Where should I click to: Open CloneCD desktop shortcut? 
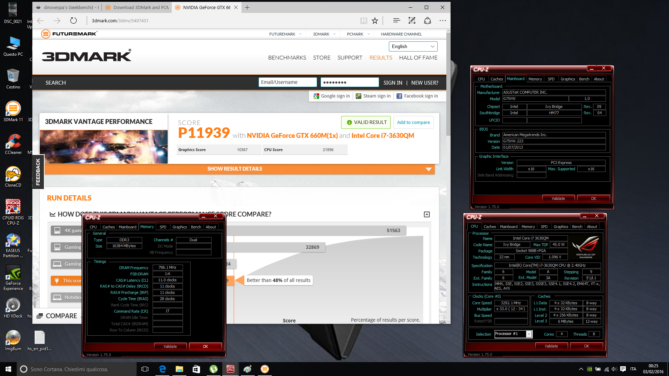tap(13, 177)
